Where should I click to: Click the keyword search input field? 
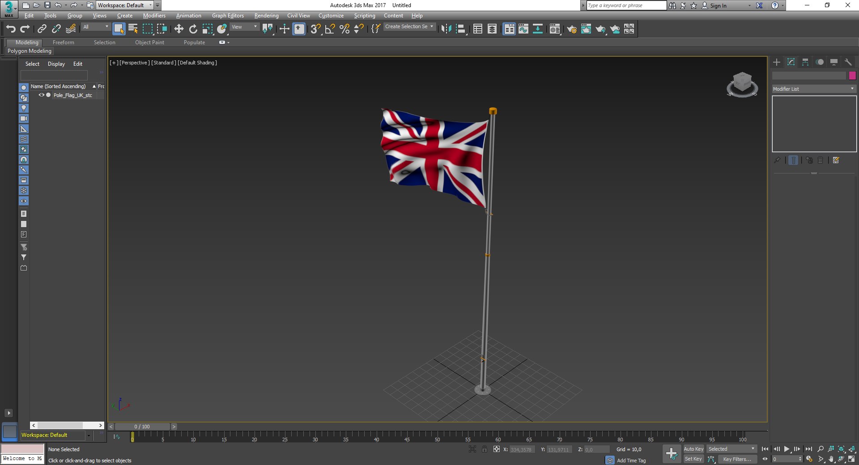pyautogui.click(x=626, y=5)
